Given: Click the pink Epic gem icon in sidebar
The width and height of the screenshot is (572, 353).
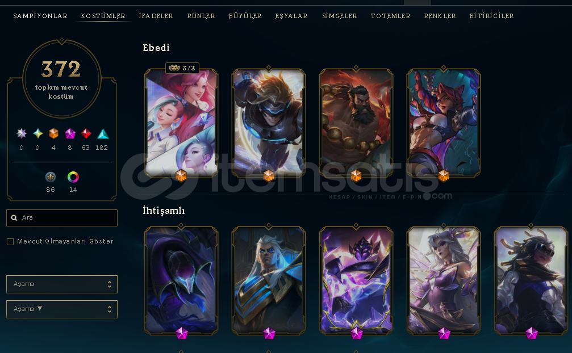Looking at the screenshot, I should pos(70,134).
